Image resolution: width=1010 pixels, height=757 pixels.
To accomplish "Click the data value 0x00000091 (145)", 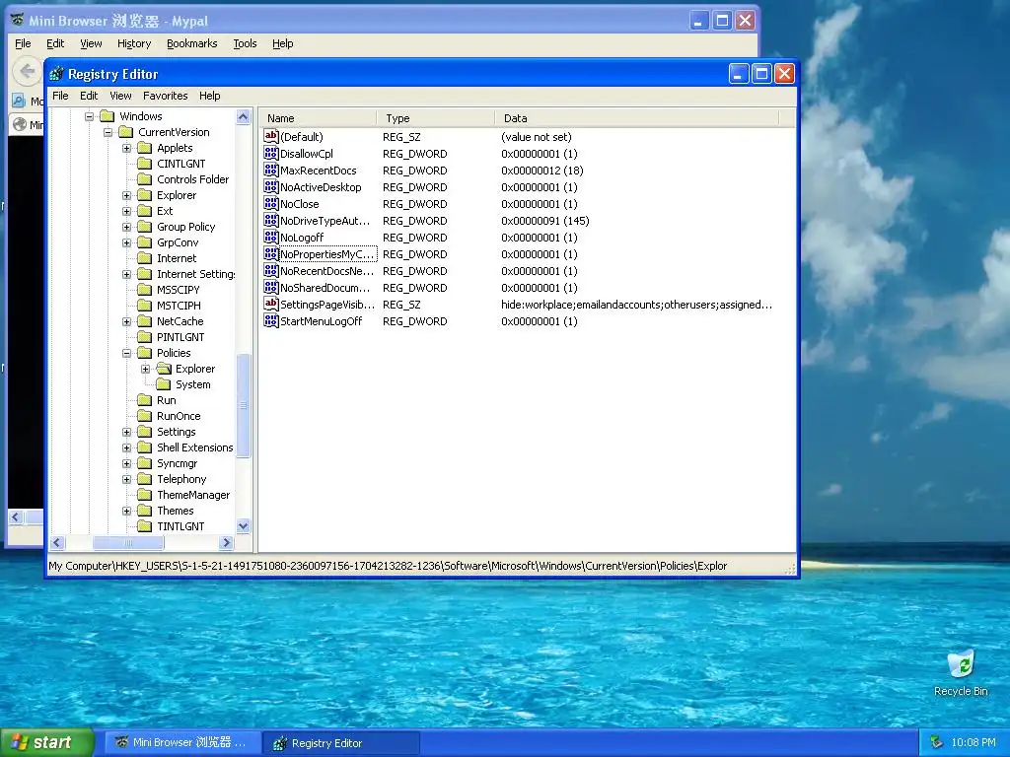I will click(544, 220).
